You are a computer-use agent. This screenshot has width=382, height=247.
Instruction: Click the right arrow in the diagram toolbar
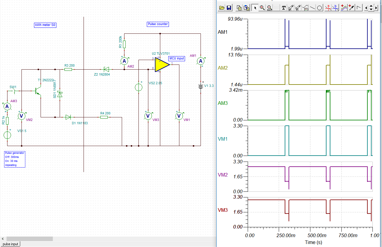pyautogui.click(x=375, y=8)
